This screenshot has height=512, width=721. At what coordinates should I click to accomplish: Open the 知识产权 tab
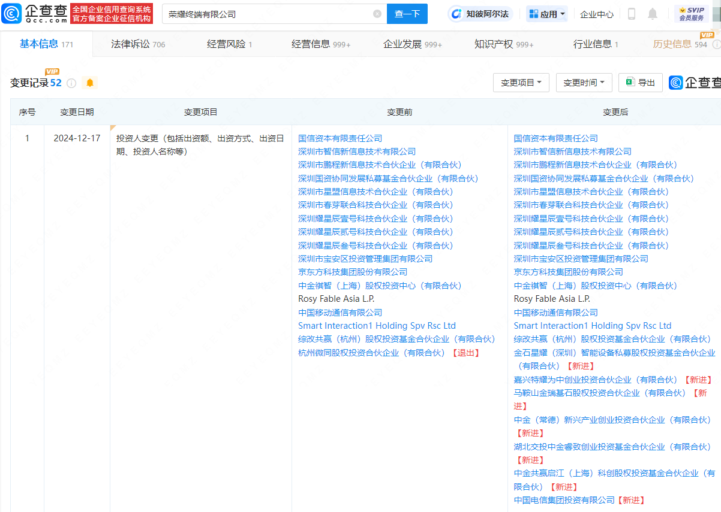tap(504, 44)
